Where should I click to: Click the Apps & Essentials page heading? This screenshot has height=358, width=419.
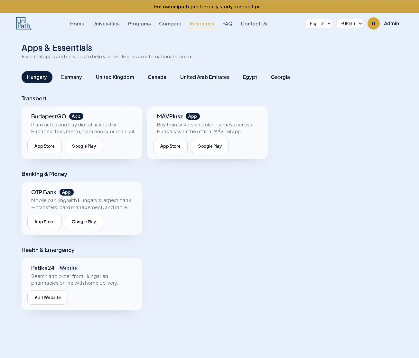click(x=57, y=48)
